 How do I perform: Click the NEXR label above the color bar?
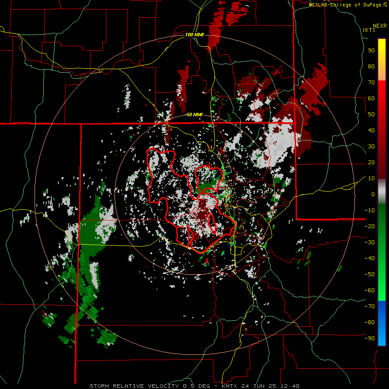pos(380,26)
